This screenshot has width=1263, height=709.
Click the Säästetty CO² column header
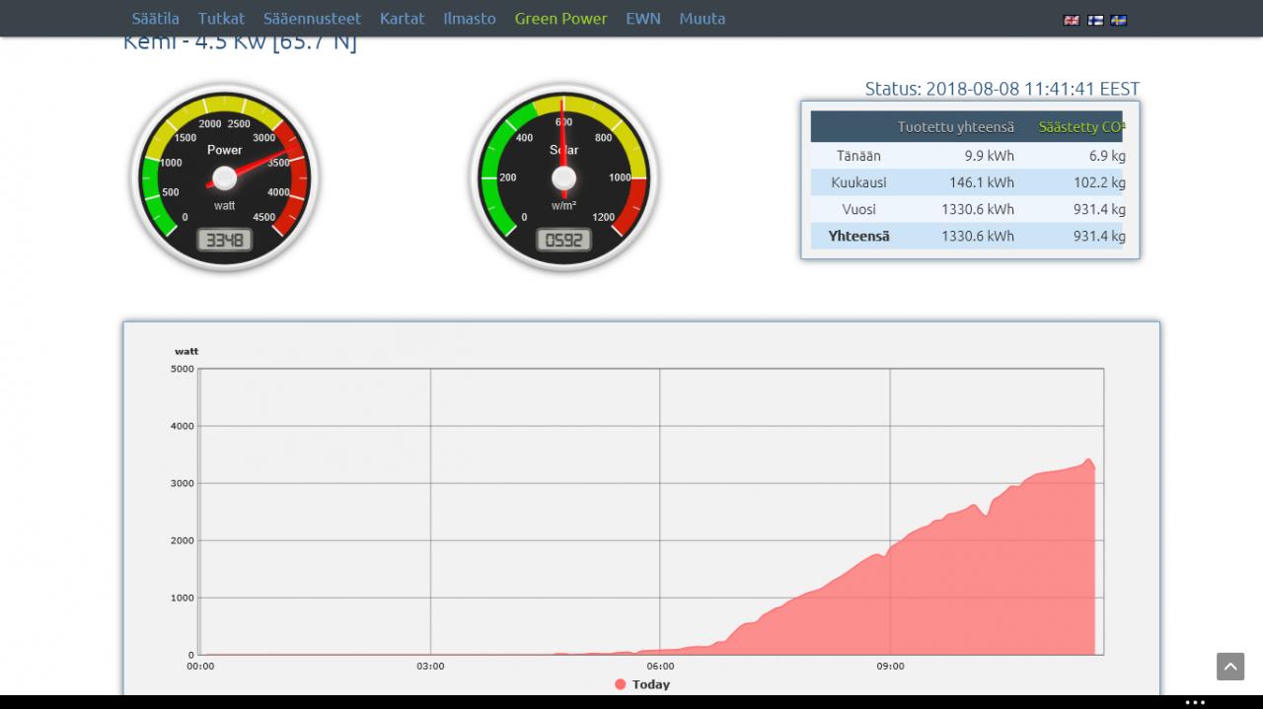(x=1081, y=127)
